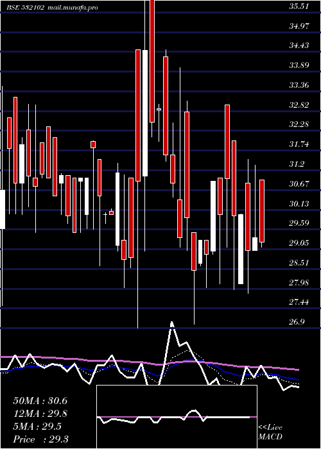
Task: Select the 30.13 price axis label
Action: (299, 203)
